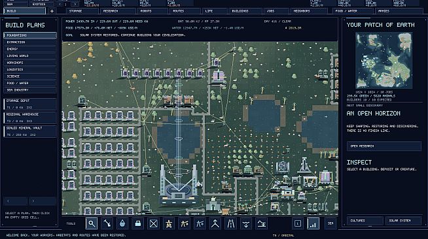Viewport: 428px width, 239px height.
Task: Open the Build tab
Action: (x=25, y=11)
